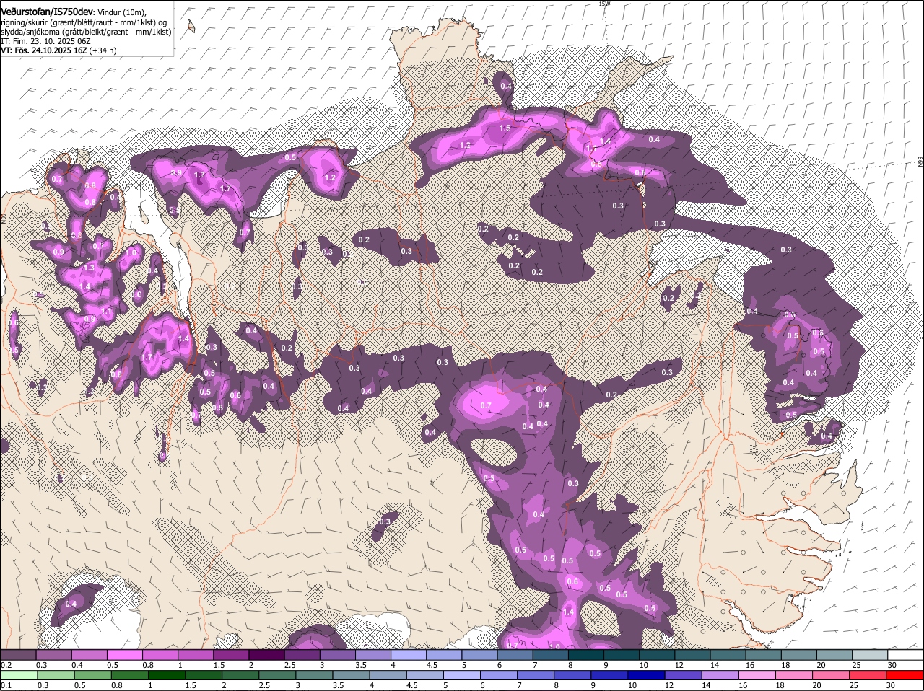Viewport: 924px width, 691px height.
Task: Click the '0.2' tick label on the snow scale
Action: tap(6, 665)
